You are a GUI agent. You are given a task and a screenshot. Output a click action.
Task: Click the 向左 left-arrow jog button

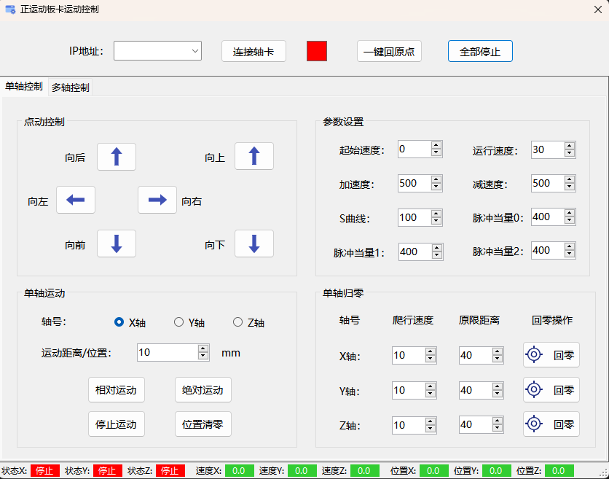pyautogui.click(x=76, y=200)
